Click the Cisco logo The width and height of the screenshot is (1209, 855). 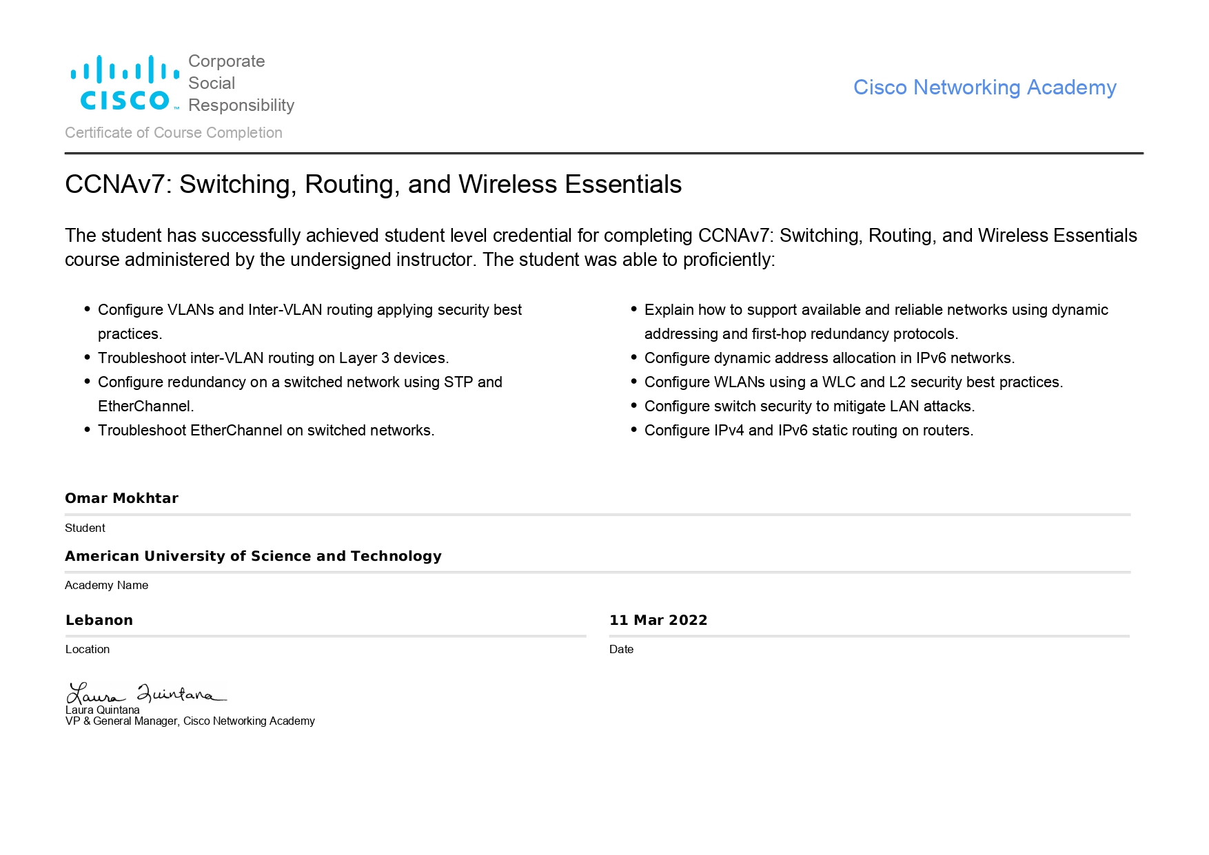coord(125,83)
